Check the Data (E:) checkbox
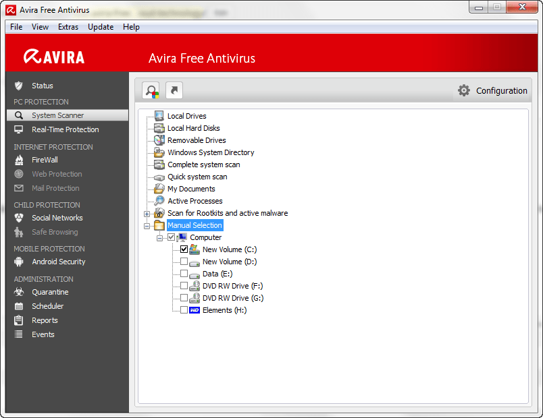This screenshot has width=543, height=418. [184, 274]
